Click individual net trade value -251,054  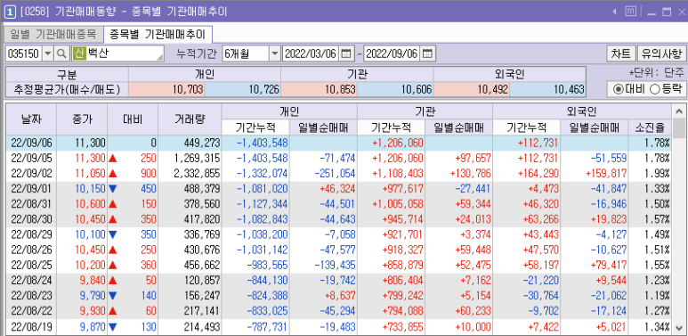335,174
